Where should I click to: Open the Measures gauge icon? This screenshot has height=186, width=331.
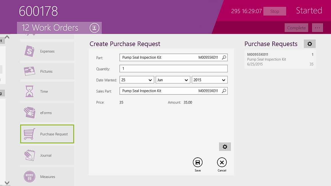point(29,177)
